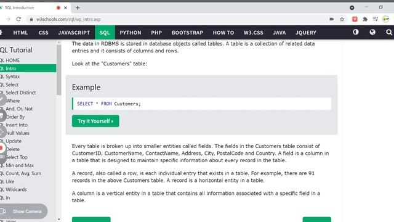Screen dimensions: 394x222
Task: Open the CSS tutorial in navbar
Action: click(44, 33)
